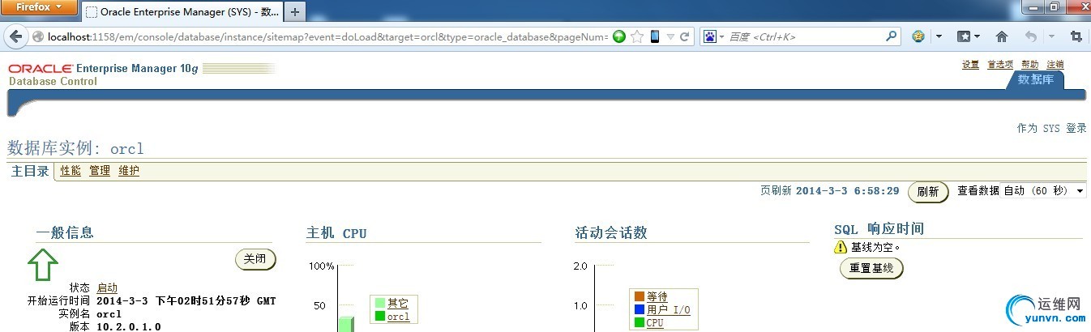Open a new tab with plus button
This screenshot has height=332, width=1091.
(294, 11)
